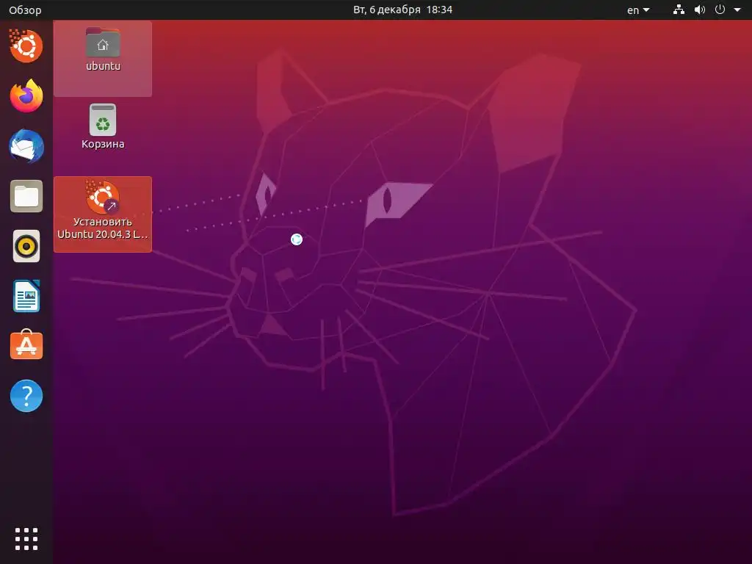The image size is (752, 564).
Task: Open Ubuntu Software store
Action: pyautogui.click(x=26, y=345)
